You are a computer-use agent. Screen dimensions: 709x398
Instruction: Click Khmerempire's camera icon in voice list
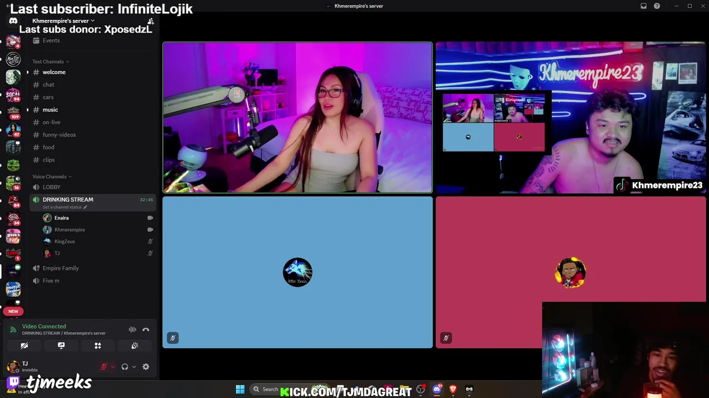pyautogui.click(x=150, y=229)
